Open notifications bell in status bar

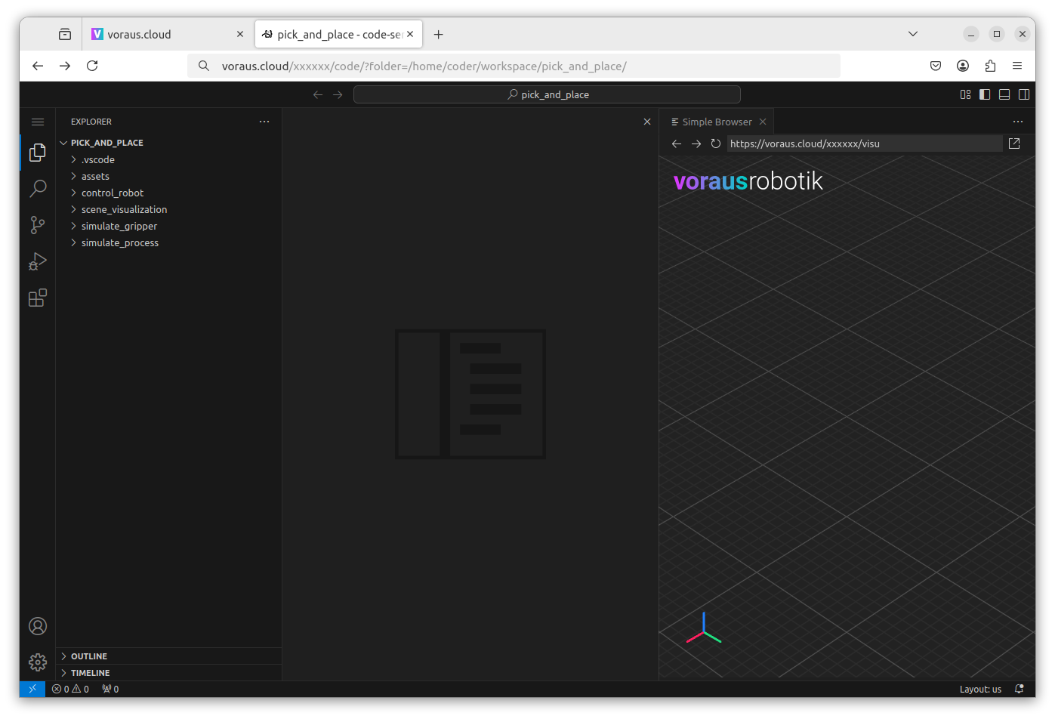(x=1020, y=689)
